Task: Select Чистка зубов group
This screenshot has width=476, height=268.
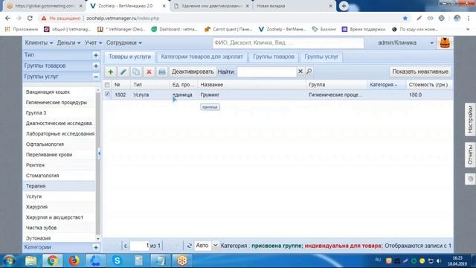Action: coord(59,228)
